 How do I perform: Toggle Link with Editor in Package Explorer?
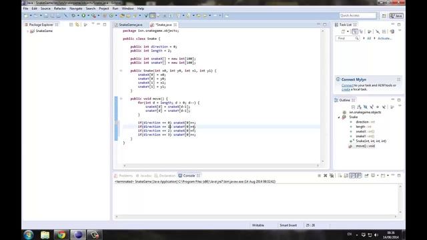pyautogui.click(x=77, y=25)
